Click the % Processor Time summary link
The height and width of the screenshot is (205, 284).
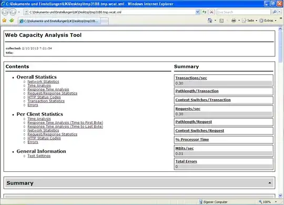pos(192,140)
